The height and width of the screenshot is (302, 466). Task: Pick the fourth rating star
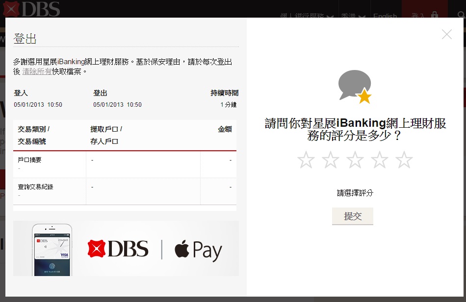pyautogui.click(x=380, y=160)
